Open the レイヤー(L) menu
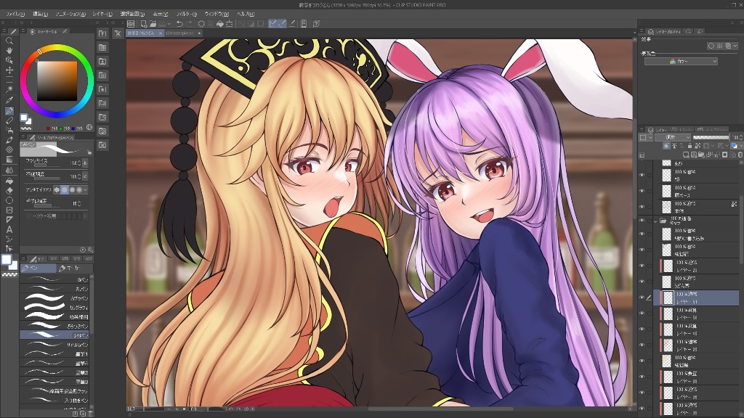The image size is (744, 418). 102,15
